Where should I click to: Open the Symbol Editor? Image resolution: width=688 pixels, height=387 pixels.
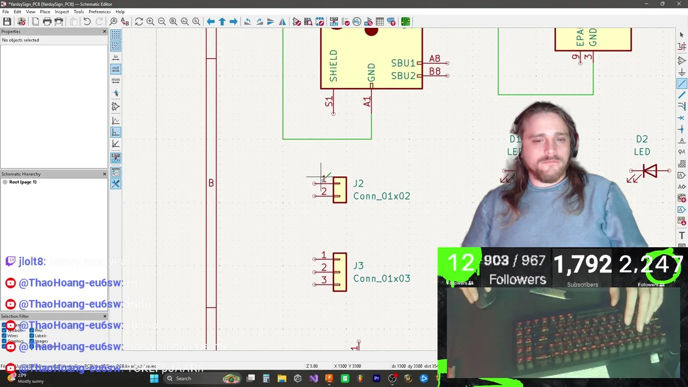click(x=297, y=21)
